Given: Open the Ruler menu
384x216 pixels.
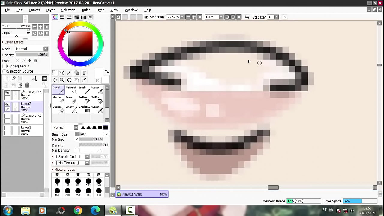Looking at the screenshot, I should (86, 10).
